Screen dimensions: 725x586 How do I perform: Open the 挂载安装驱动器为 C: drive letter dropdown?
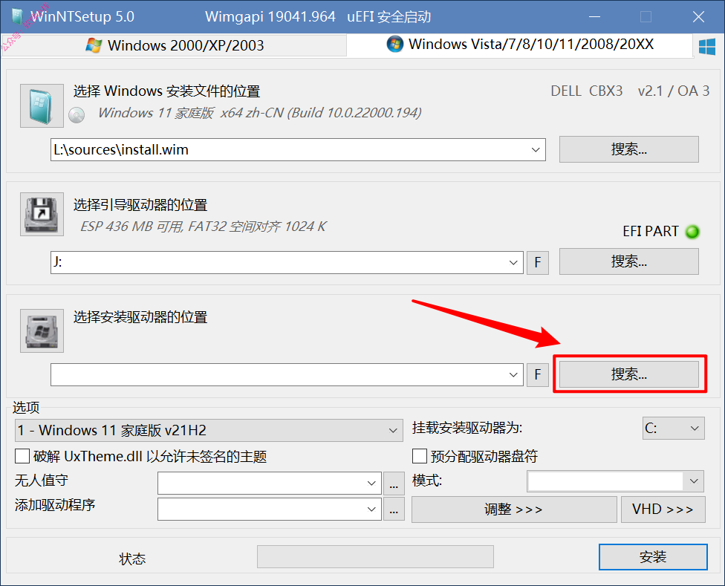(674, 429)
